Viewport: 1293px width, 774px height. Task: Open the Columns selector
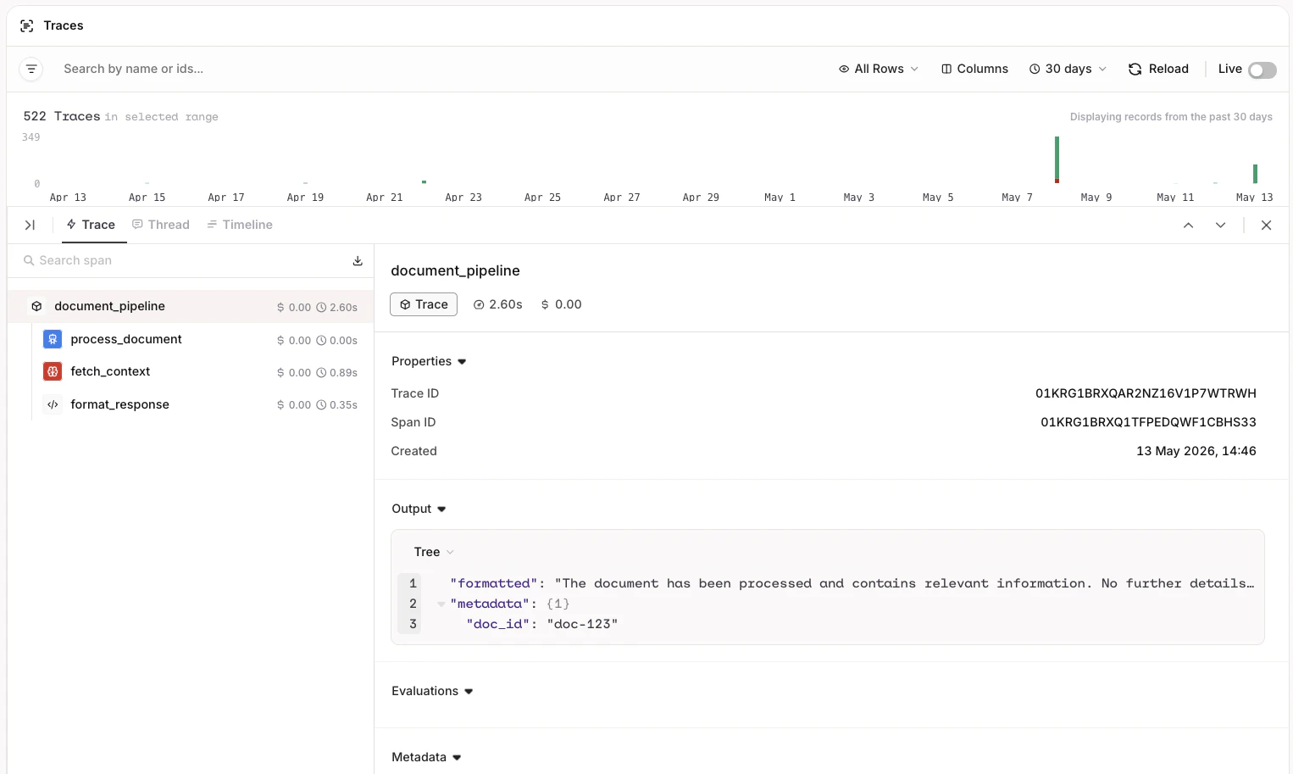[974, 69]
